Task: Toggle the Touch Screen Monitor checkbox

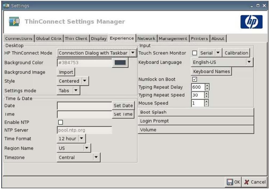Action: [x=195, y=53]
